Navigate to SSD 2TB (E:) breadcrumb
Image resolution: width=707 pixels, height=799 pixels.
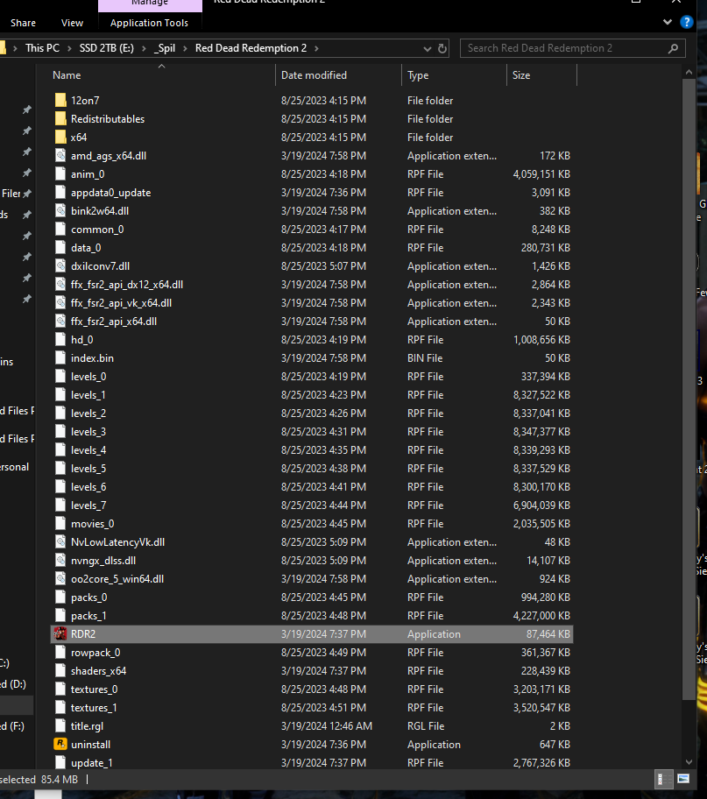coord(107,48)
